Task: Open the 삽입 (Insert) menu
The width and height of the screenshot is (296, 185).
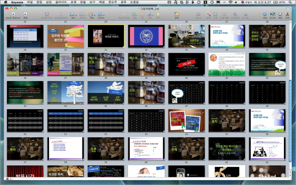Action: click(x=49, y=2)
